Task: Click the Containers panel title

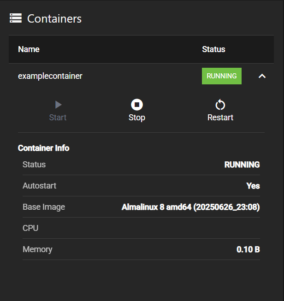Action: click(x=54, y=19)
